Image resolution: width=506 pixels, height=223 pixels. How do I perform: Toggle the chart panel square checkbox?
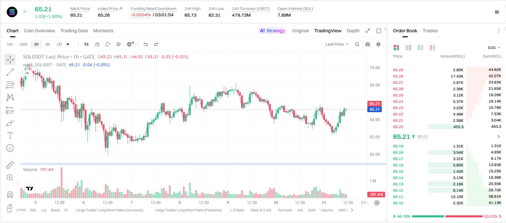[x=379, y=31]
